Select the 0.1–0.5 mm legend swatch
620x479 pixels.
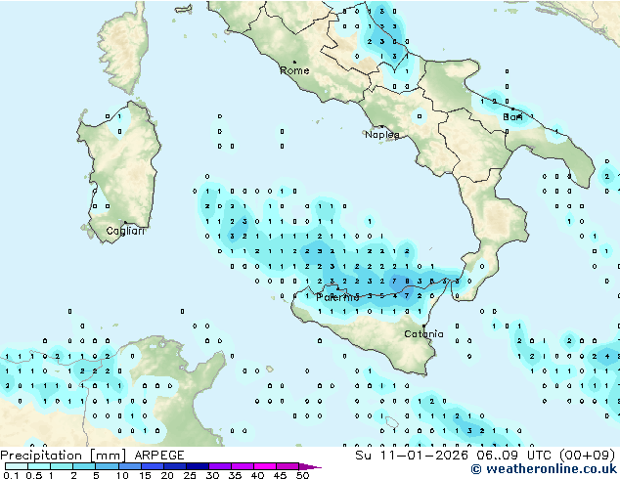click(x=17, y=466)
